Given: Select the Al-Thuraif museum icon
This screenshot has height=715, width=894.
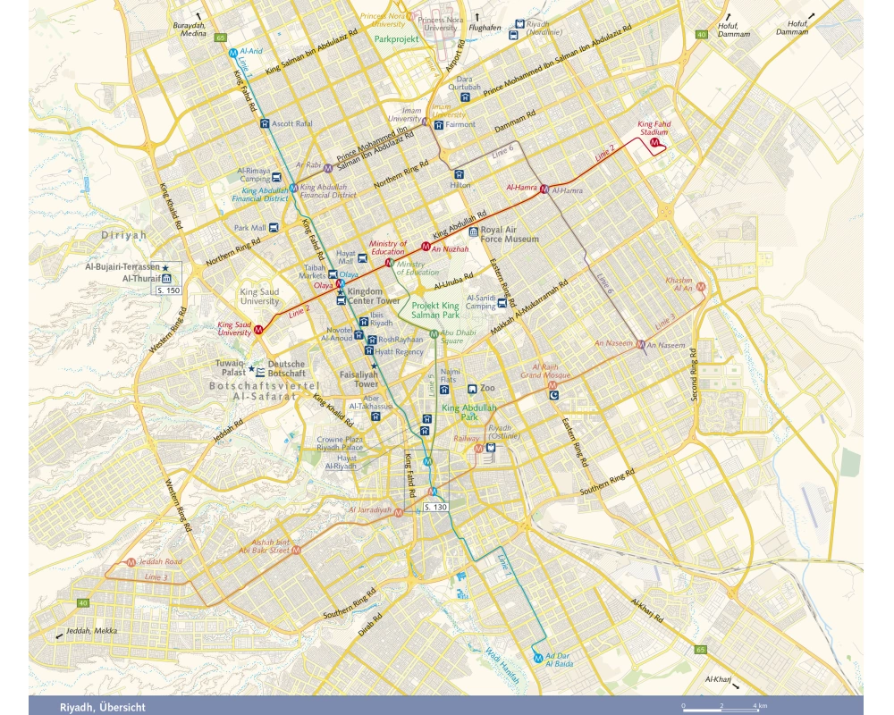Looking at the screenshot, I should click(x=166, y=279).
